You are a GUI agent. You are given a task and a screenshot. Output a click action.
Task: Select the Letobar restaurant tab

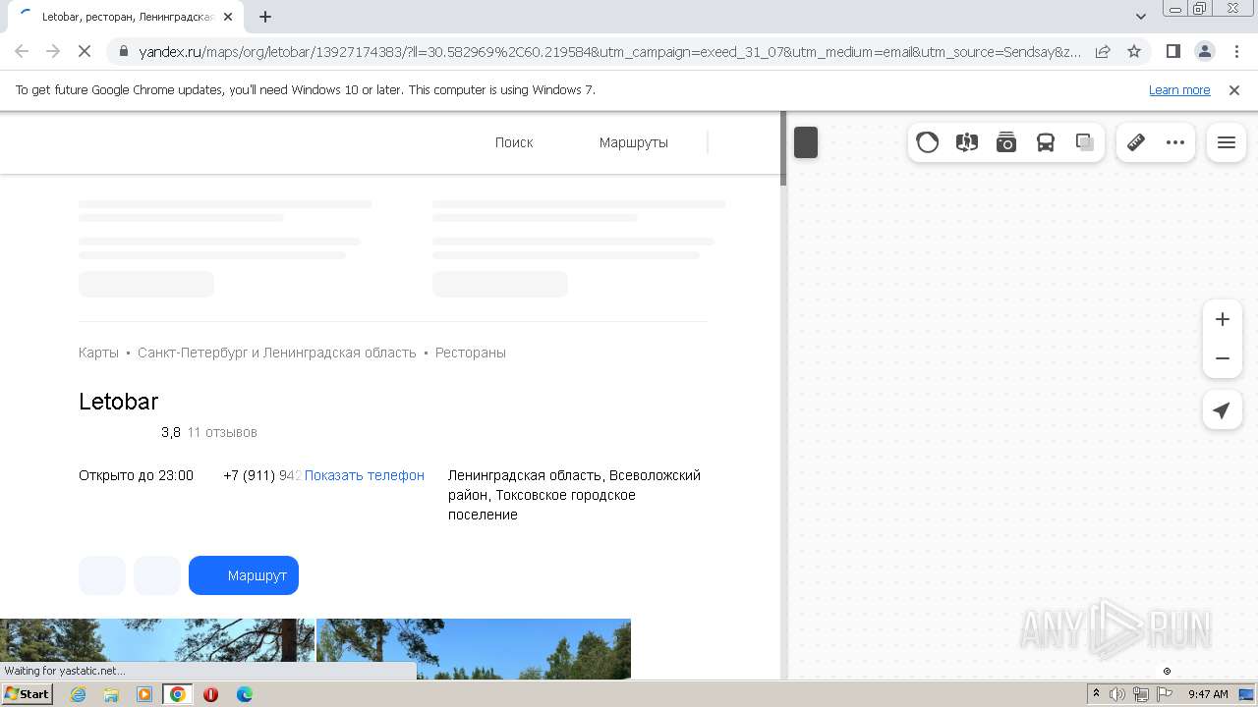pos(125,17)
